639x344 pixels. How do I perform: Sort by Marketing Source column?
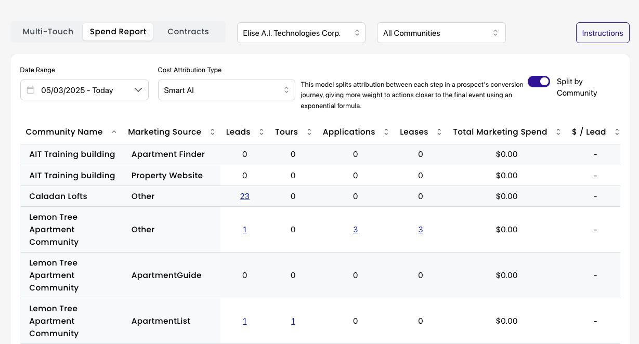tap(212, 132)
